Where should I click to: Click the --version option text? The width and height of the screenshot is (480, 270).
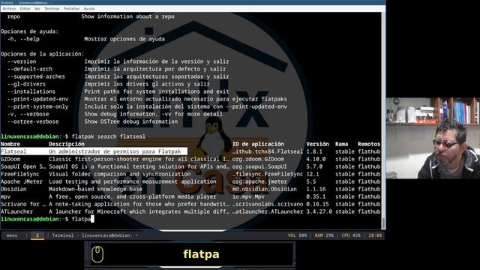[22, 61]
